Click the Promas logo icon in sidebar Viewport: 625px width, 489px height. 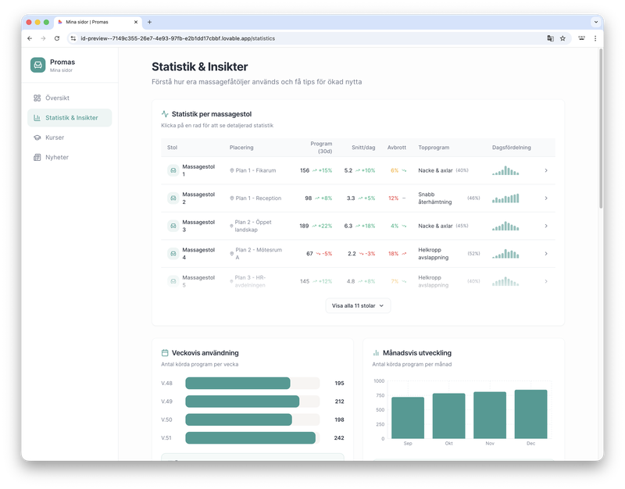point(38,66)
